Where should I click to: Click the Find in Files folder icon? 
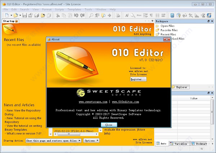pyautogui.click(x=103, y=15)
